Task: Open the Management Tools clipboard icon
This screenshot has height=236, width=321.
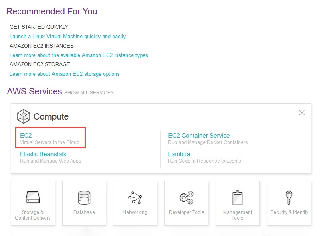Action: [238, 197]
